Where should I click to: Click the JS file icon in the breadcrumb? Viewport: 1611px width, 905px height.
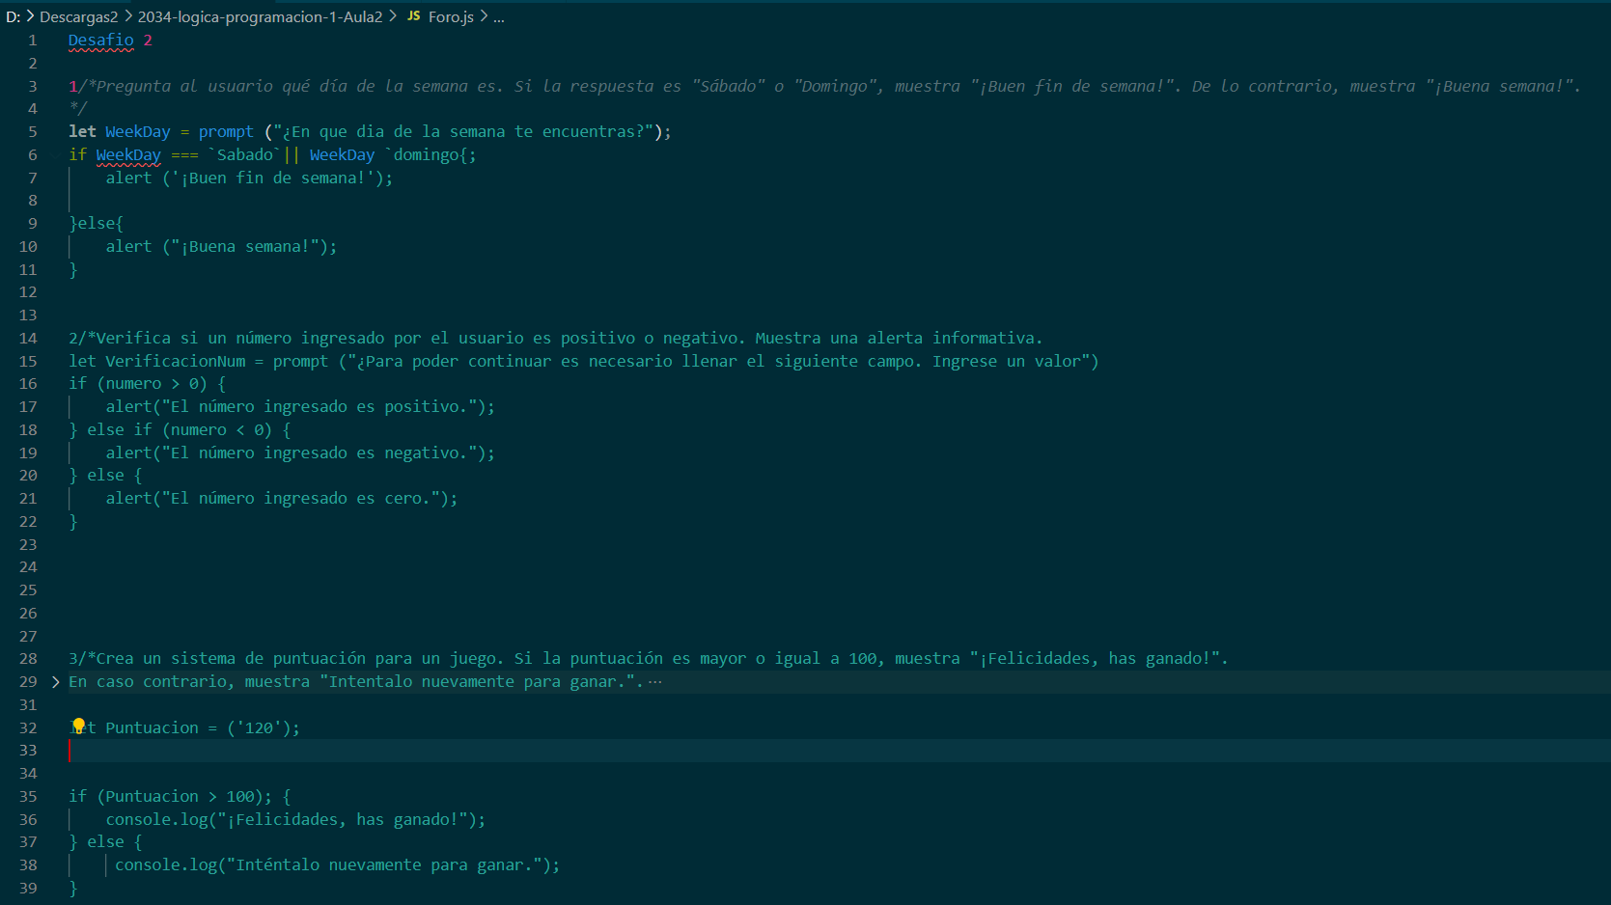point(413,16)
